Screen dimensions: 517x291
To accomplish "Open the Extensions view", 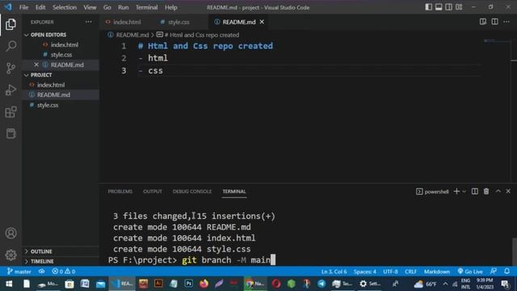I will click(11, 112).
